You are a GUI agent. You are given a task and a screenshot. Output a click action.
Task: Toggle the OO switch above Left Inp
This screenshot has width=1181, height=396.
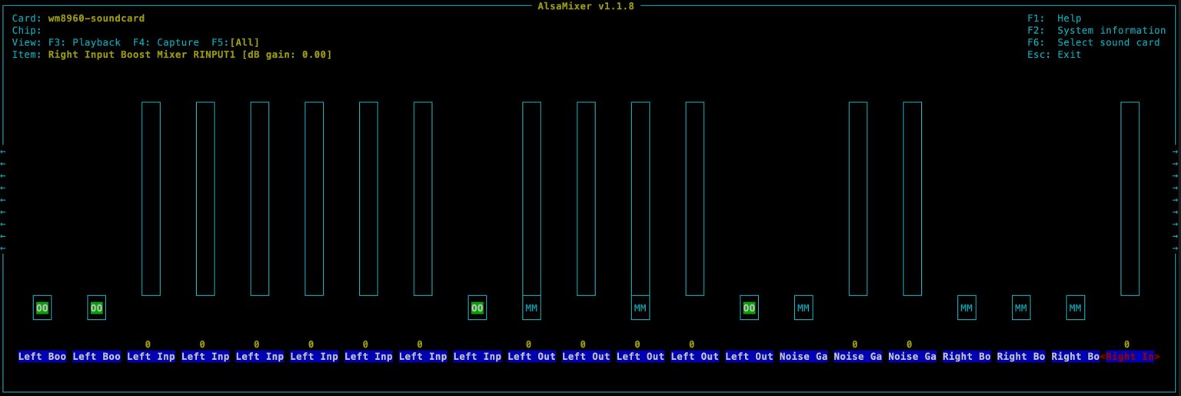click(477, 308)
